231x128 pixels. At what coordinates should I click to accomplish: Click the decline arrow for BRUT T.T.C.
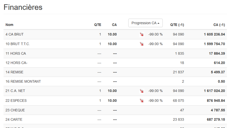point(142,44)
